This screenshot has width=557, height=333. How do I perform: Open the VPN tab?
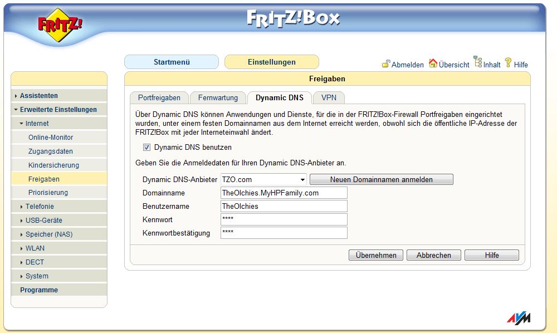tap(329, 97)
